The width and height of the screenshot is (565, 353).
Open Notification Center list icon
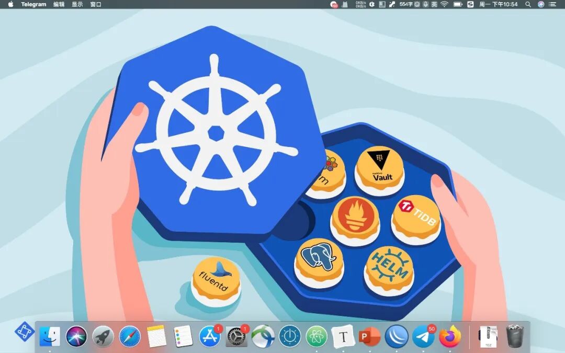pos(552,4)
